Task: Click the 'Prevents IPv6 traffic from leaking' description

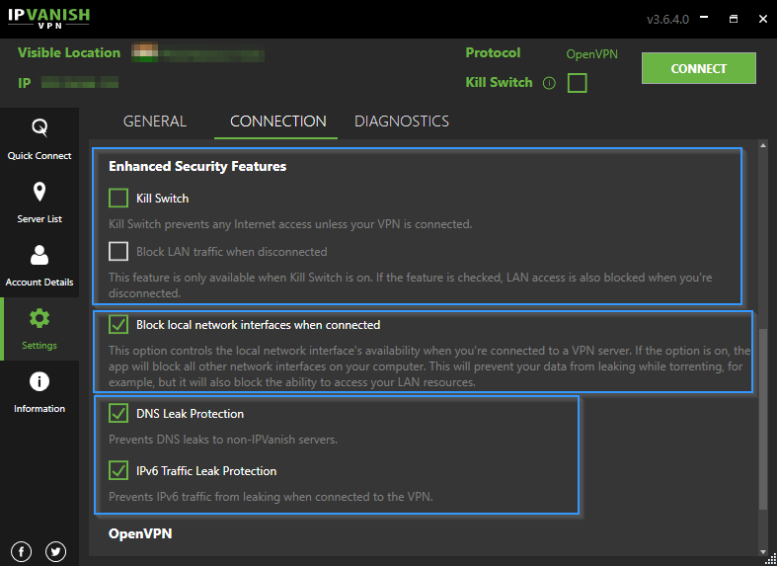Action: point(271,497)
